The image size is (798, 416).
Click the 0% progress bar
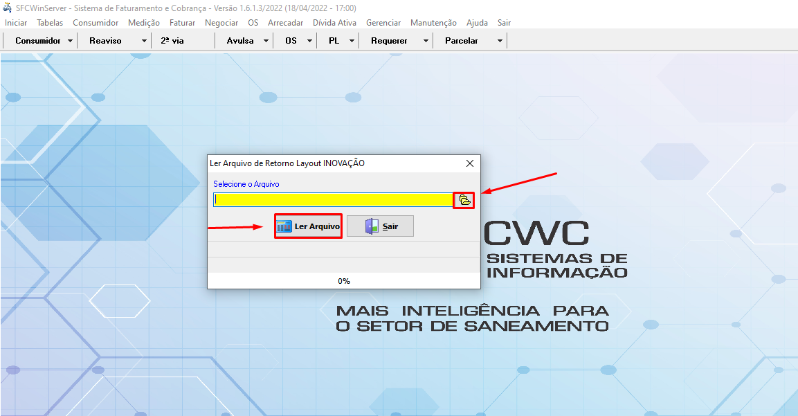[x=344, y=281]
